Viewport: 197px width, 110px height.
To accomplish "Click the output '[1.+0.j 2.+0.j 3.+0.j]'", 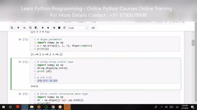I will pyautogui.click(x=46, y=54).
